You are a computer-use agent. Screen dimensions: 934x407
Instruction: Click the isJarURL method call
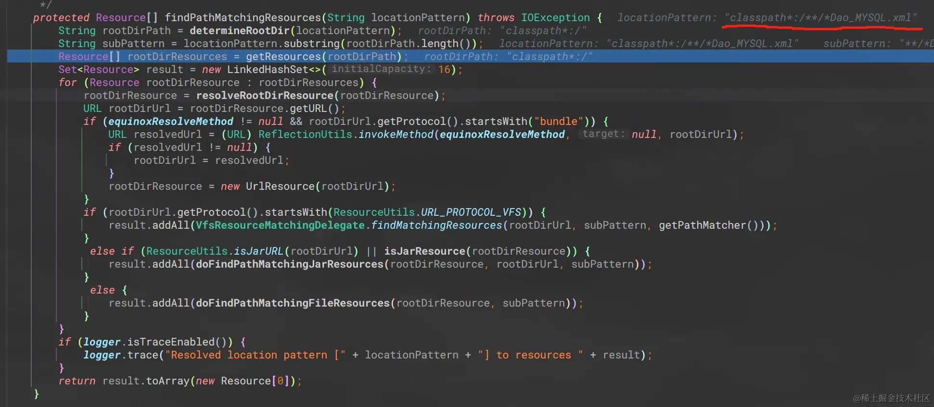[259, 251]
